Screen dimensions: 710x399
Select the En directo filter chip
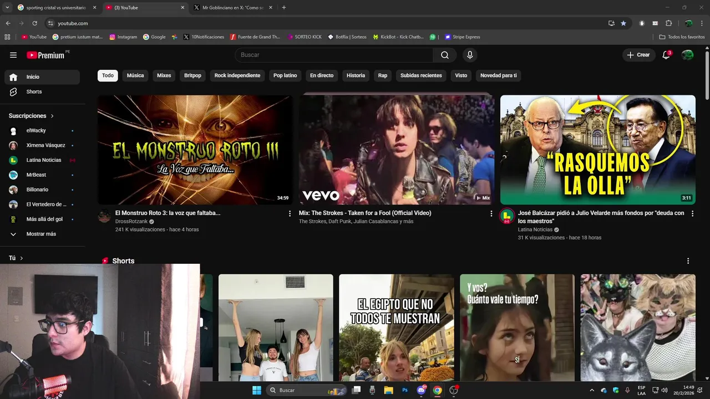pyautogui.click(x=322, y=75)
